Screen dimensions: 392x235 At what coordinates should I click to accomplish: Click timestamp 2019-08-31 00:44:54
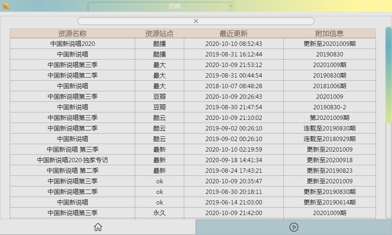[234, 76]
